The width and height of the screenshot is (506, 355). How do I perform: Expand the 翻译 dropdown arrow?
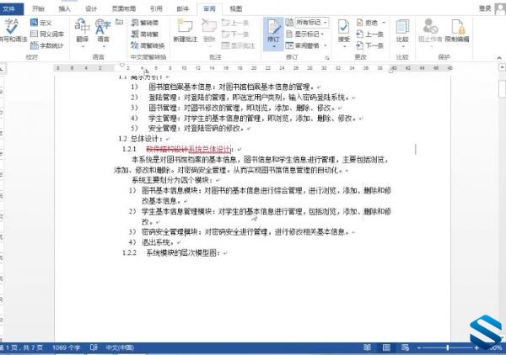tap(83, 46)
